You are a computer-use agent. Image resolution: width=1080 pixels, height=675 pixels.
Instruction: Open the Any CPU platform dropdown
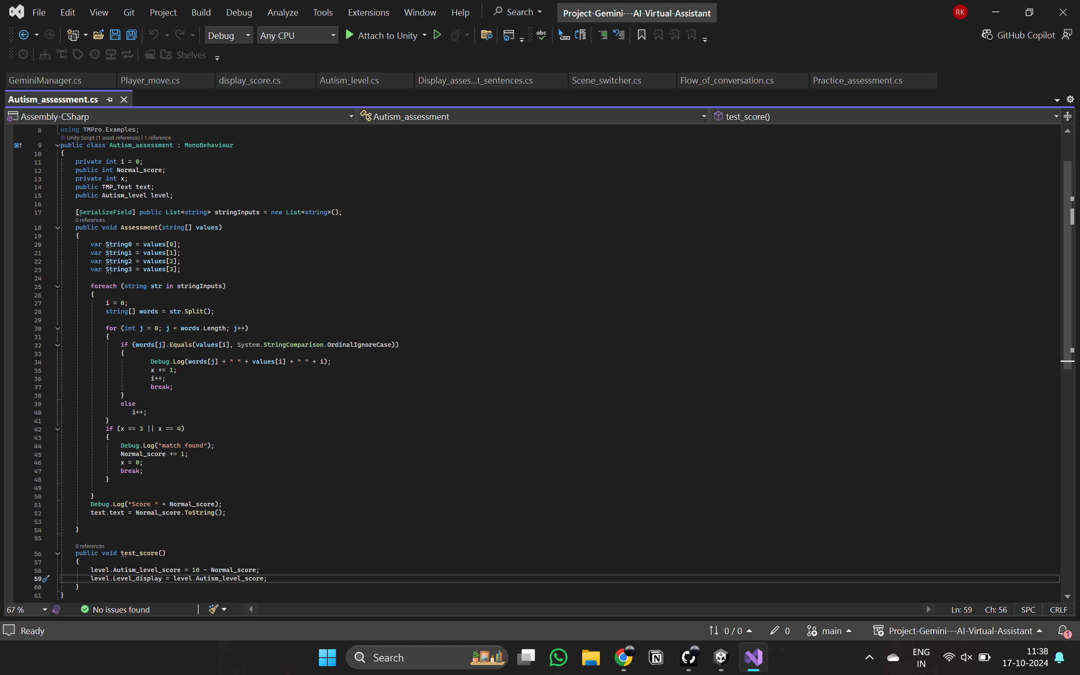[297, 35]
